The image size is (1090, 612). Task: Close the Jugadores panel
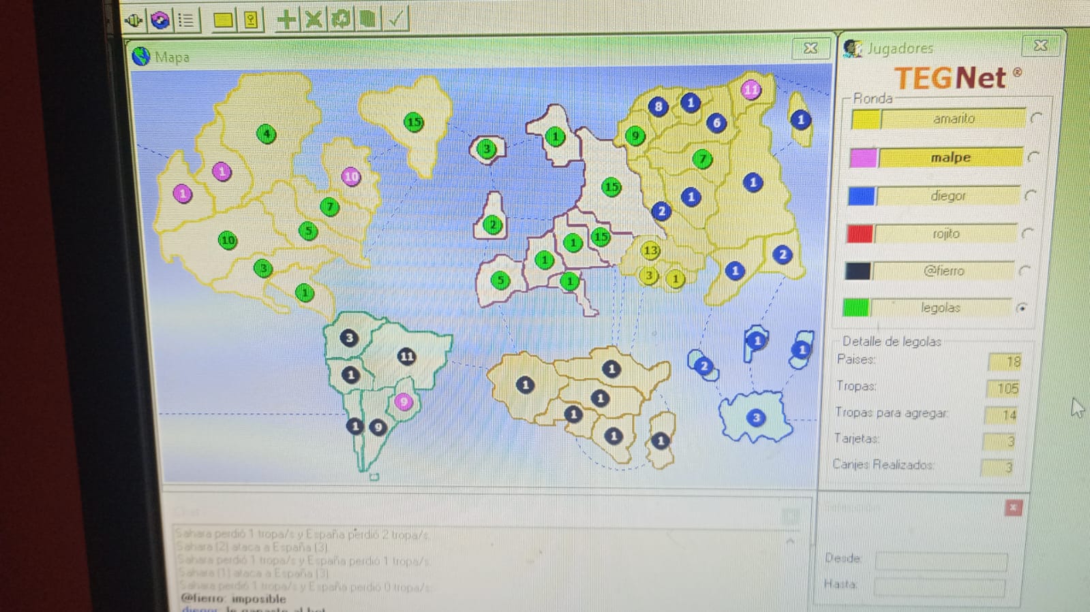[x=1040, y=46]
